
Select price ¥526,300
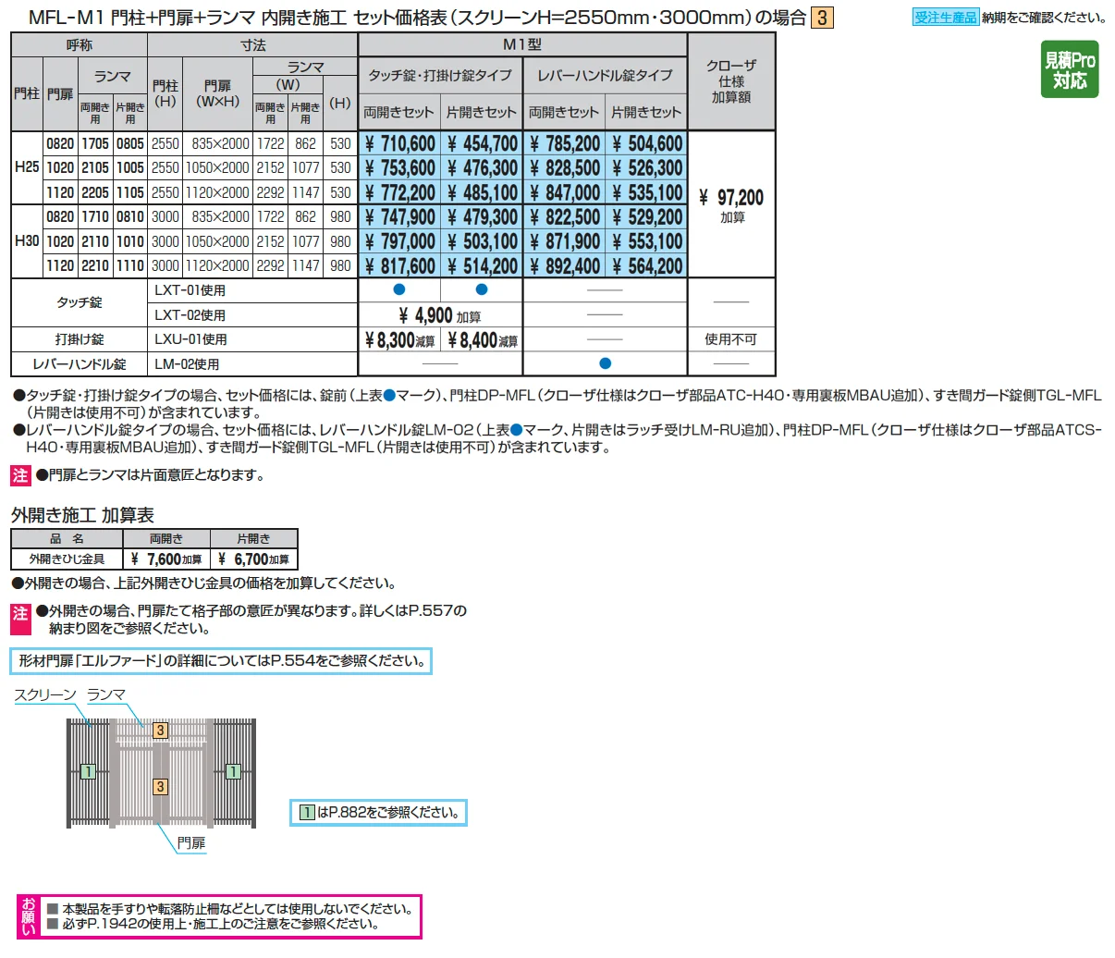pos(647,167)
